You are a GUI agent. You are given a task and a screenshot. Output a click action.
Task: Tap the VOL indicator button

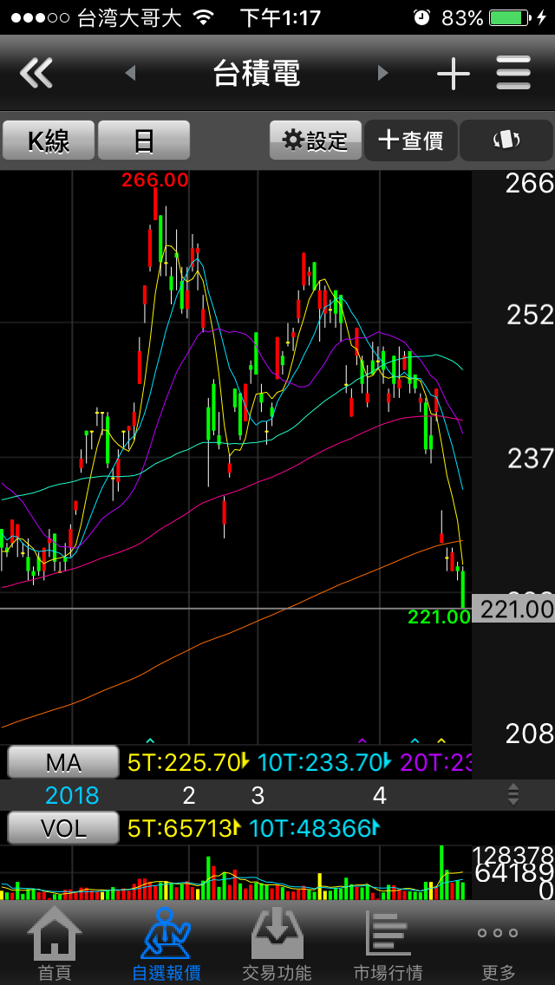pyautogui.click(x=62, y=828)
